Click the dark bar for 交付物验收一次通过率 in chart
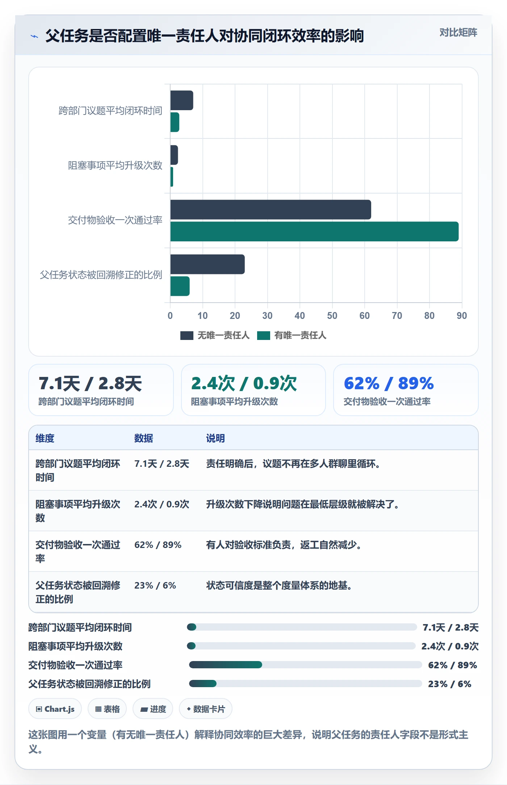The width and height of the screenshot is (507, 785). pyautogui.click(x=271, y=209)
